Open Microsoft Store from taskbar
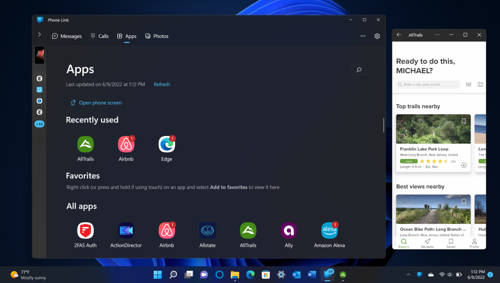This screenshot has width=500, height=283. 266,274
